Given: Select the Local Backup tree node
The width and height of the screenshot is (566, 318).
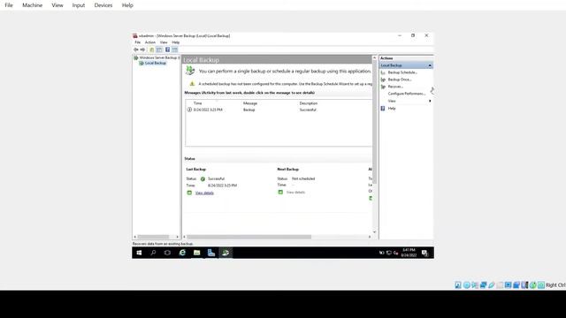Looking at the screenshot, I should [156, 63].
